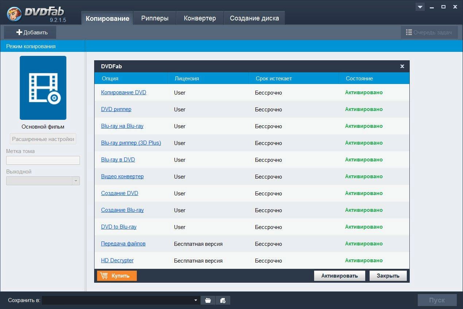Open the title bar dropdown menu arrow
463x309 pixels.
(x=420, y=7)
